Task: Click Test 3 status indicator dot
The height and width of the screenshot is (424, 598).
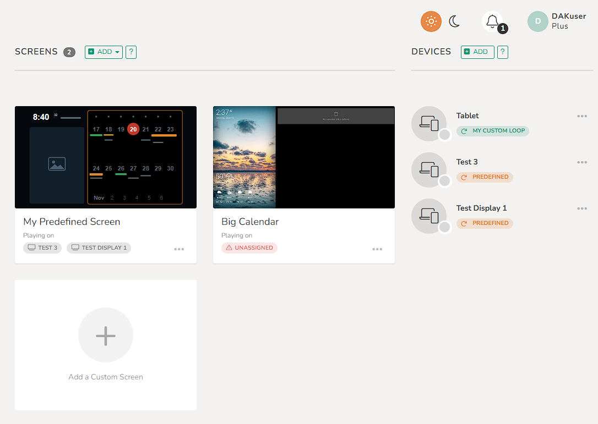Action: click(445, 181)
